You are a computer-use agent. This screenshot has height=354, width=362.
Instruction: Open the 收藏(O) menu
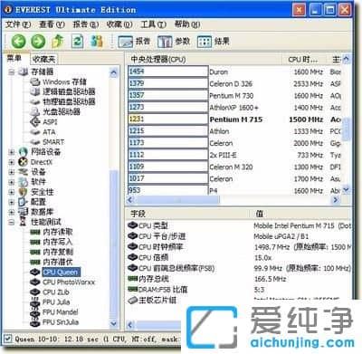pos(119,24)
